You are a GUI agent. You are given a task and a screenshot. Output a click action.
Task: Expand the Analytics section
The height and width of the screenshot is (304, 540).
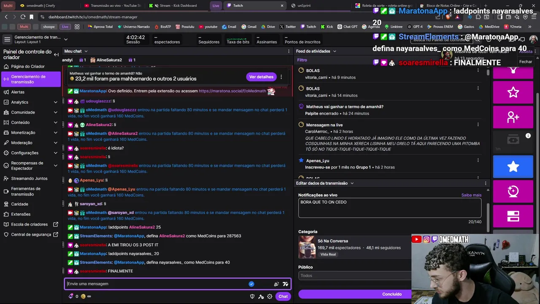pyautogui.click(x=56, y=102)
